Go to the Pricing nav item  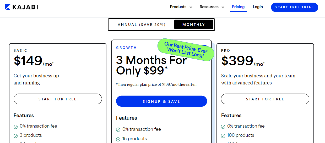coord(238,7)
